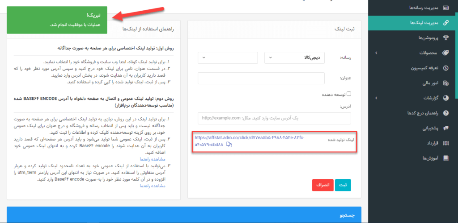Click the link management chain icon
Screen dimensions: 458x223
click(446, 23)
